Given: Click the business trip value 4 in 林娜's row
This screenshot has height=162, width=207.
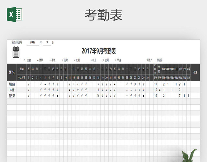Looking at the screenshot, I should point(160,90).
